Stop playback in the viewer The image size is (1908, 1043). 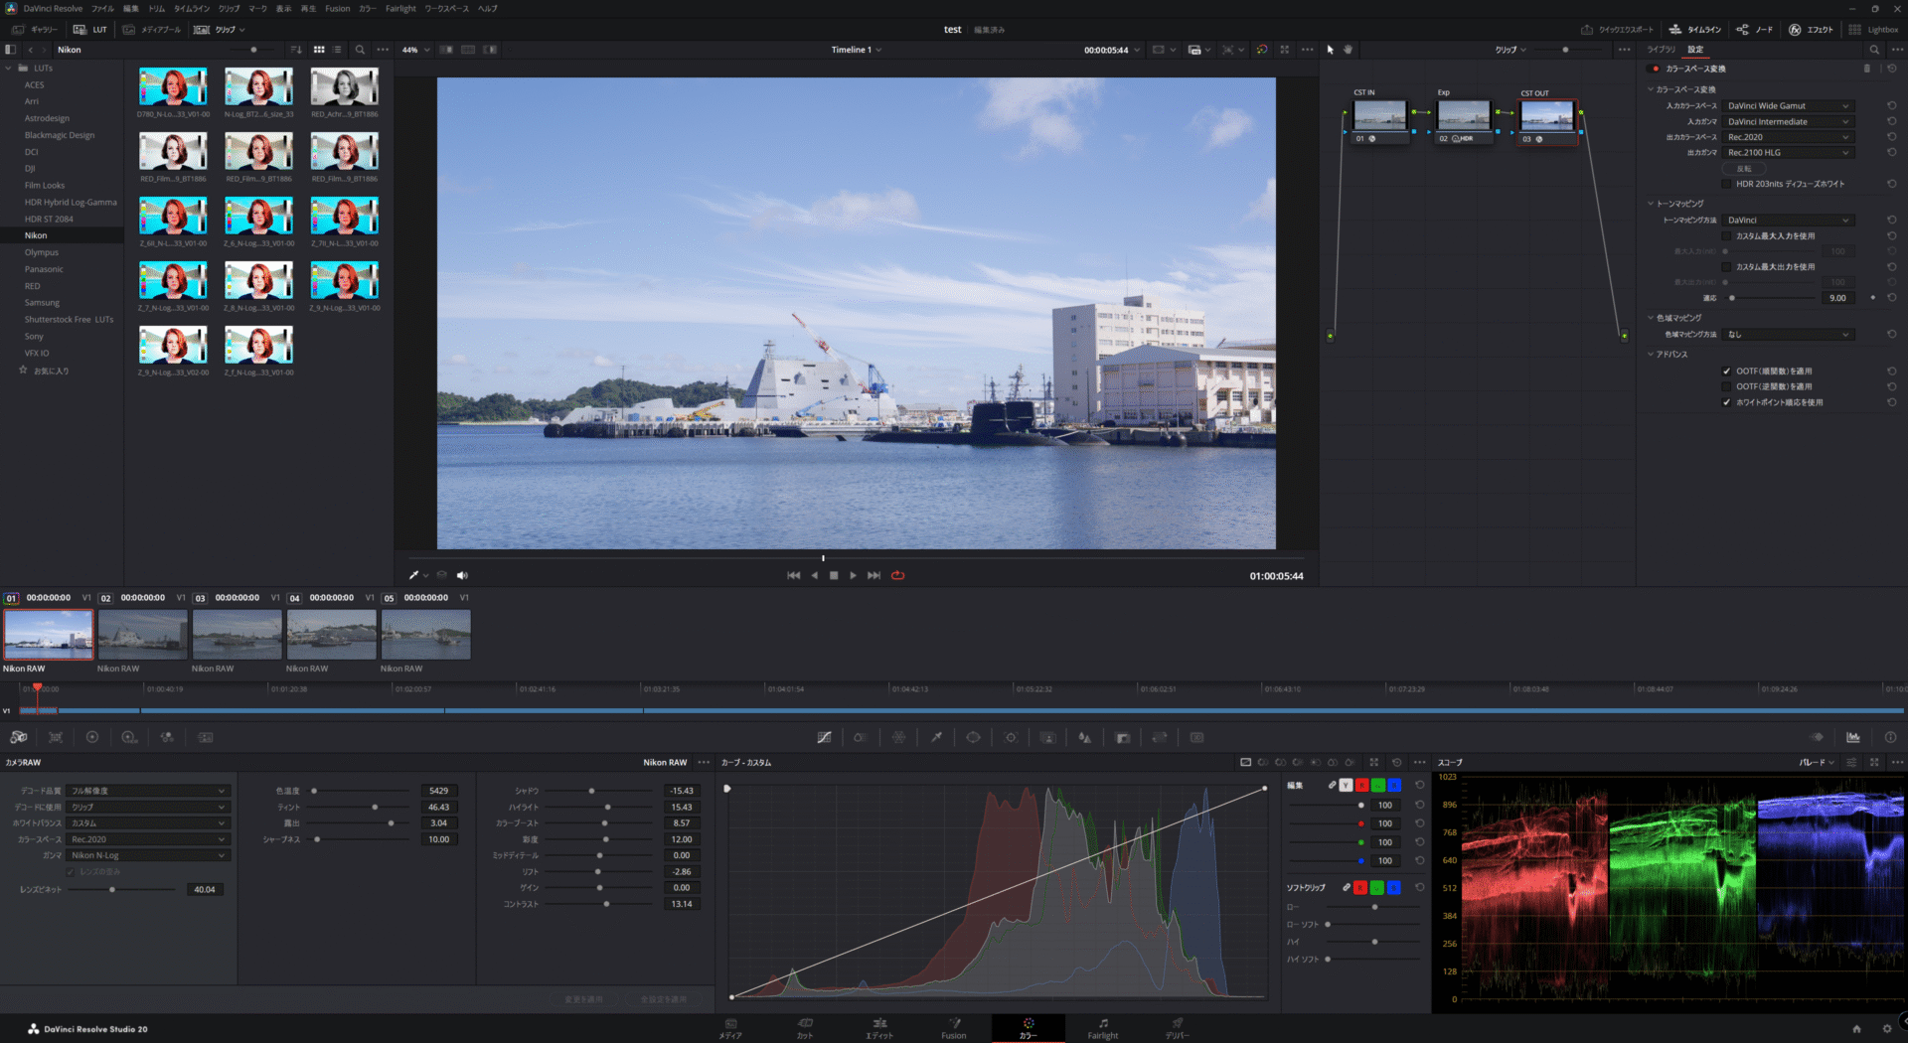pyautogui.click(x=834, y=575)
